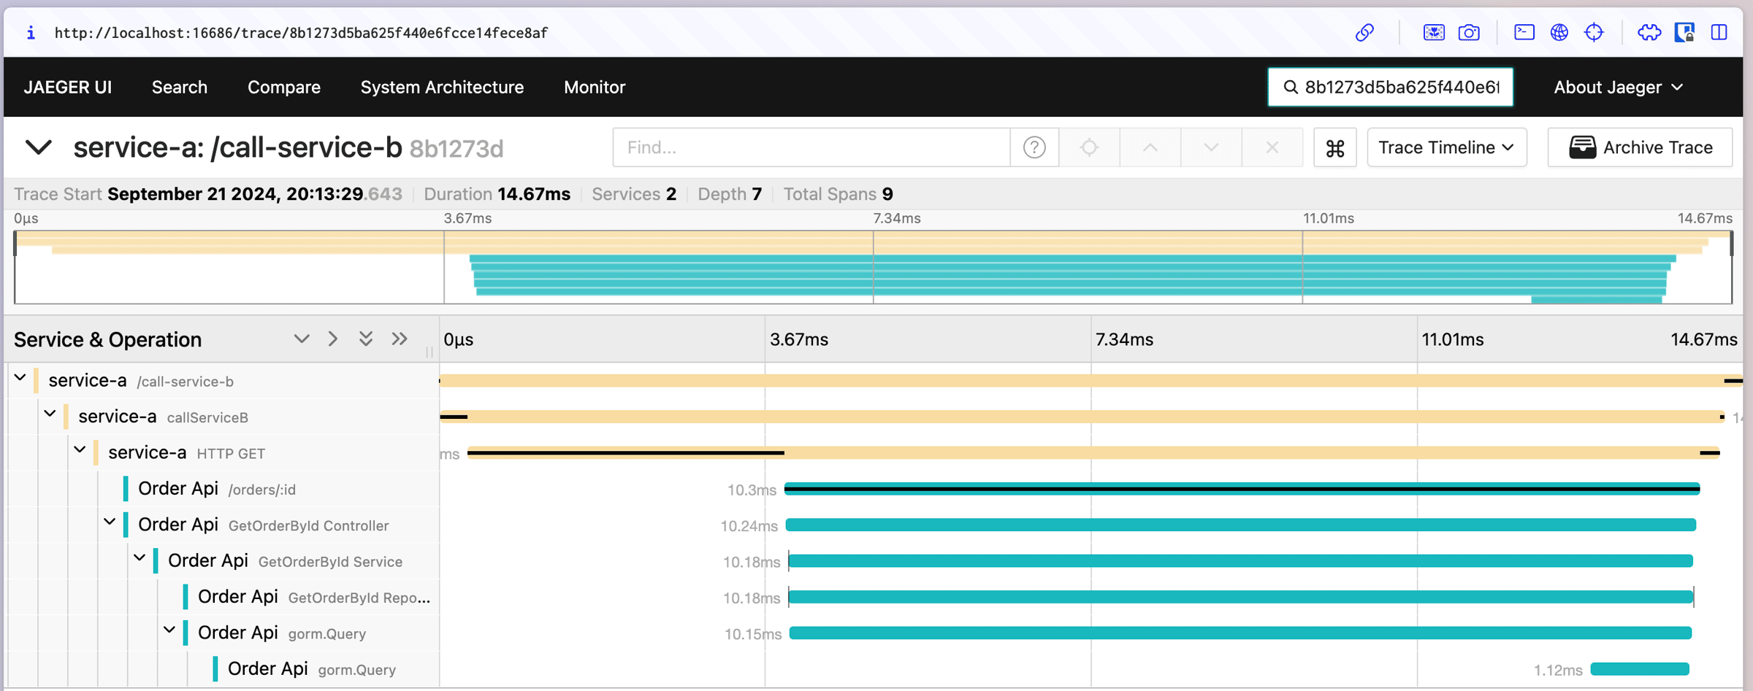Collapse the trace header chevron
This screenshot has height=691, width=1753.
(39, 147)
